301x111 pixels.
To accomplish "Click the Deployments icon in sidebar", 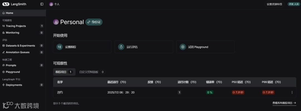I will click(x=3, y=85).
